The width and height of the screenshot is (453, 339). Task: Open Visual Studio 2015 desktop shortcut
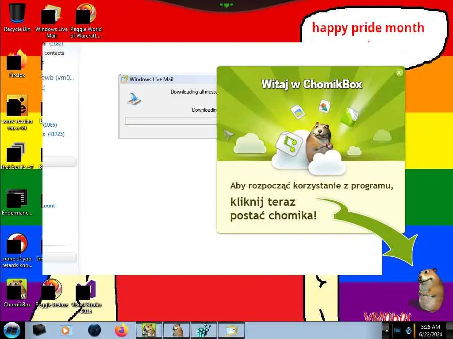(86, 296)
